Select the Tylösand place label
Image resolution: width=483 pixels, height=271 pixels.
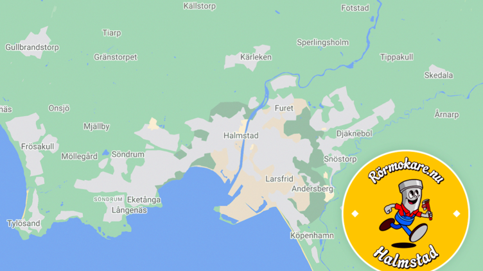(x=24, y=224)
